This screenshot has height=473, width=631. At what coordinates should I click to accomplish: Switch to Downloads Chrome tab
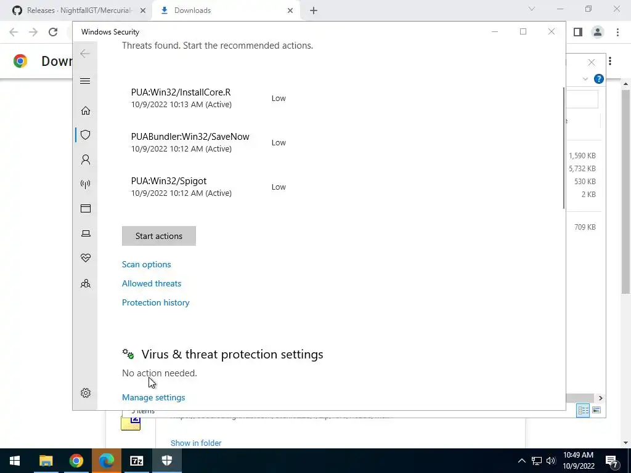(x=226, y=10)
